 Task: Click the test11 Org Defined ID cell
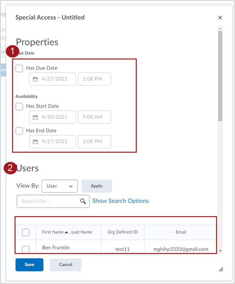pyautogui.click(x=123, y=249)
